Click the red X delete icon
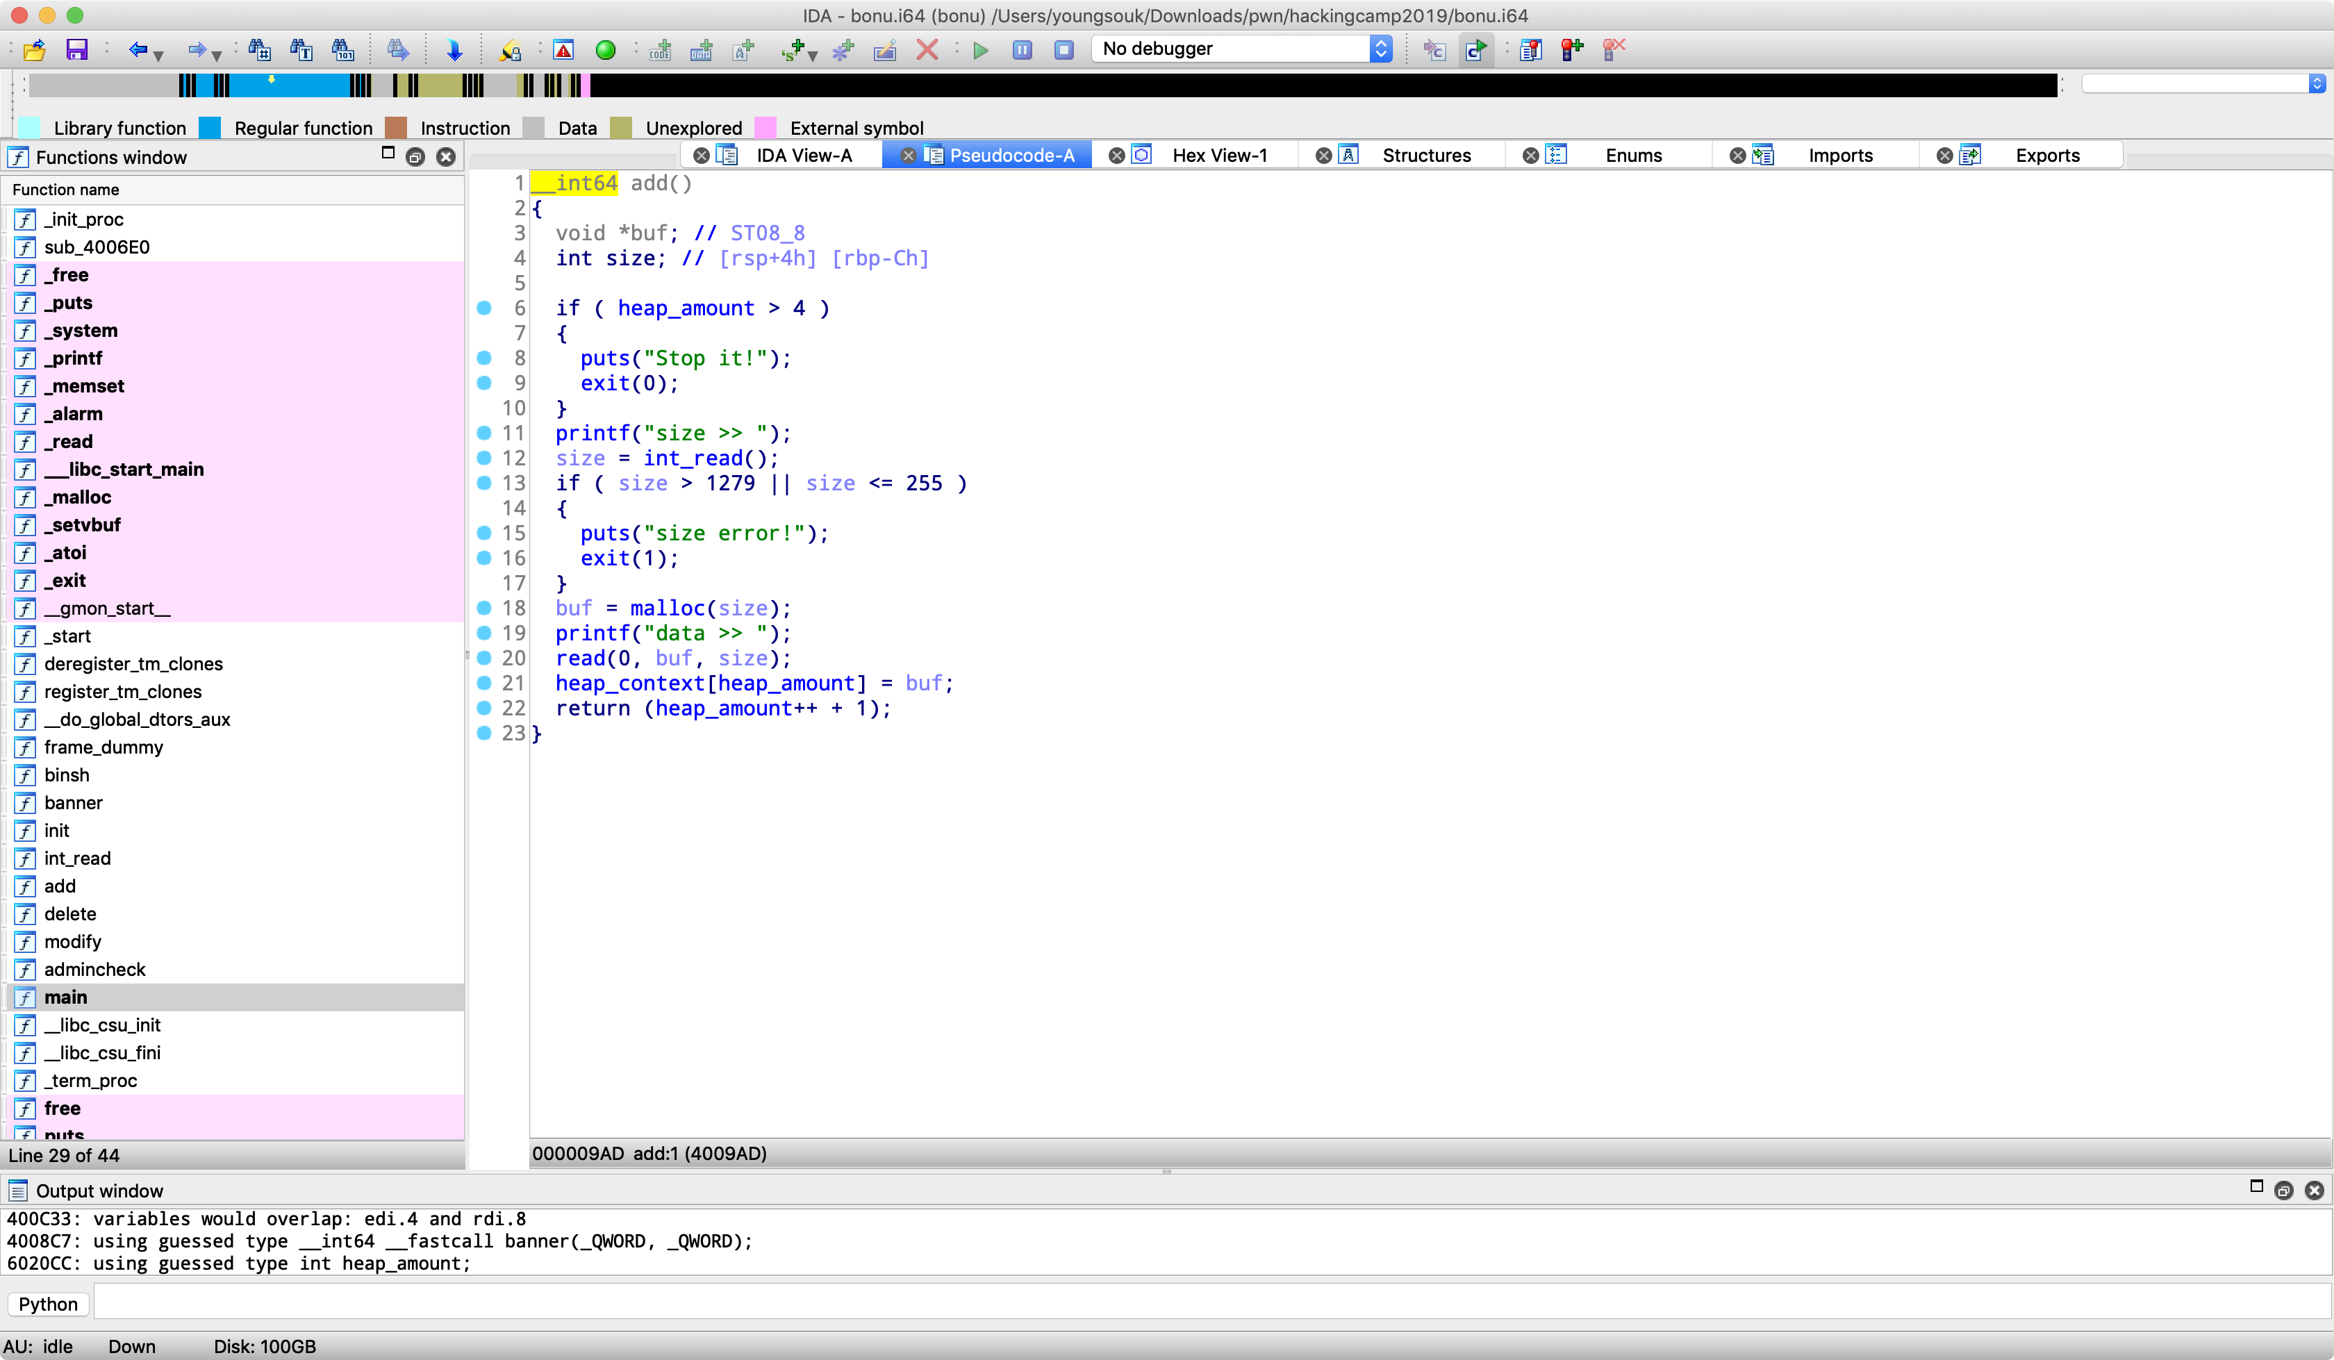The height and width of the screenshot is (1360, 2334). click(x=926, y=50)
